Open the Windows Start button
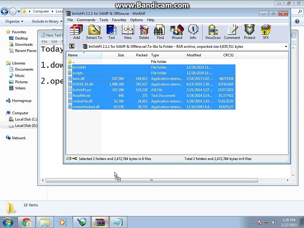Viewport: 304px width, 228px height. click(7, 222)
